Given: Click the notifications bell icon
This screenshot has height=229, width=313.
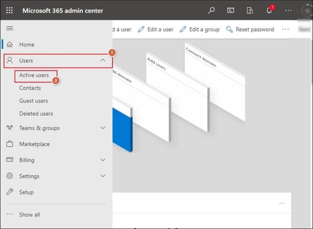Looking at the screenshot, I should [269, 11].
